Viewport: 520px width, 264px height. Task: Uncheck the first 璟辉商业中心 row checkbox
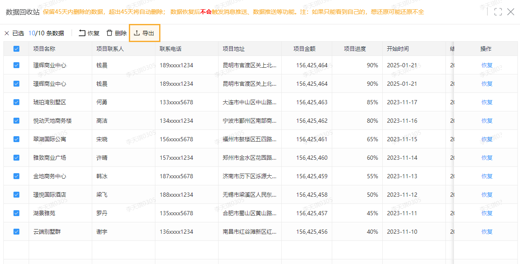point(16,65)
